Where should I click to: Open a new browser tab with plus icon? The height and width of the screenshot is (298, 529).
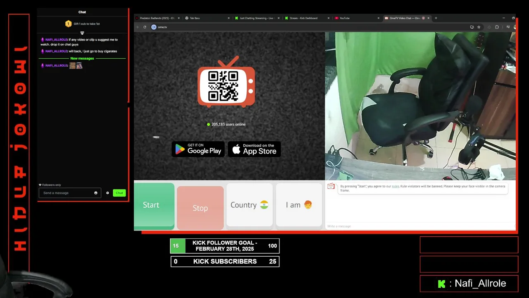pyautogui.click(x=436, y=18)
